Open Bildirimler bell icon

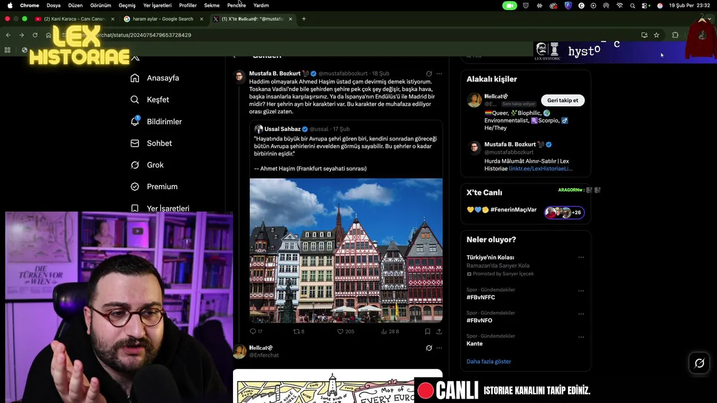pos(134,121)
